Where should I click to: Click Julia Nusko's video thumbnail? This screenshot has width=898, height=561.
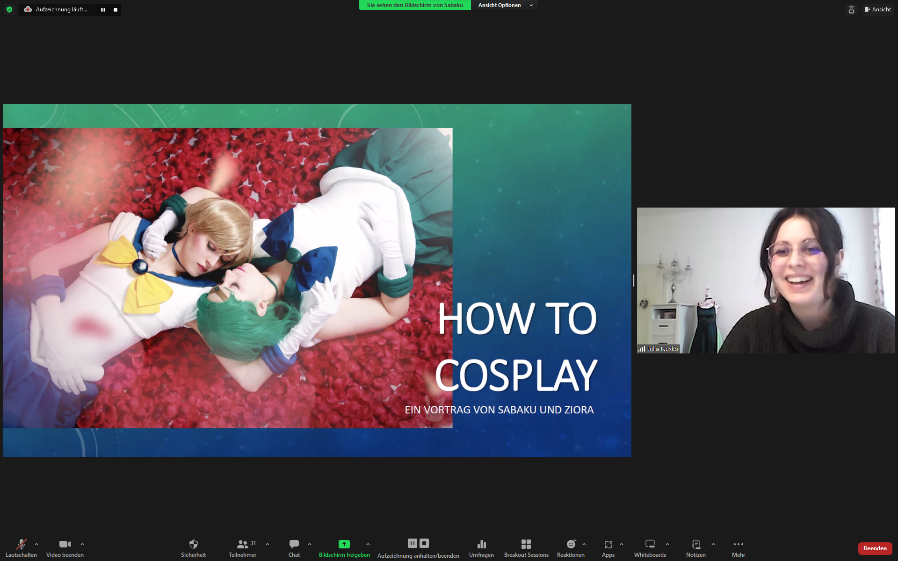[x=766, y=280]
